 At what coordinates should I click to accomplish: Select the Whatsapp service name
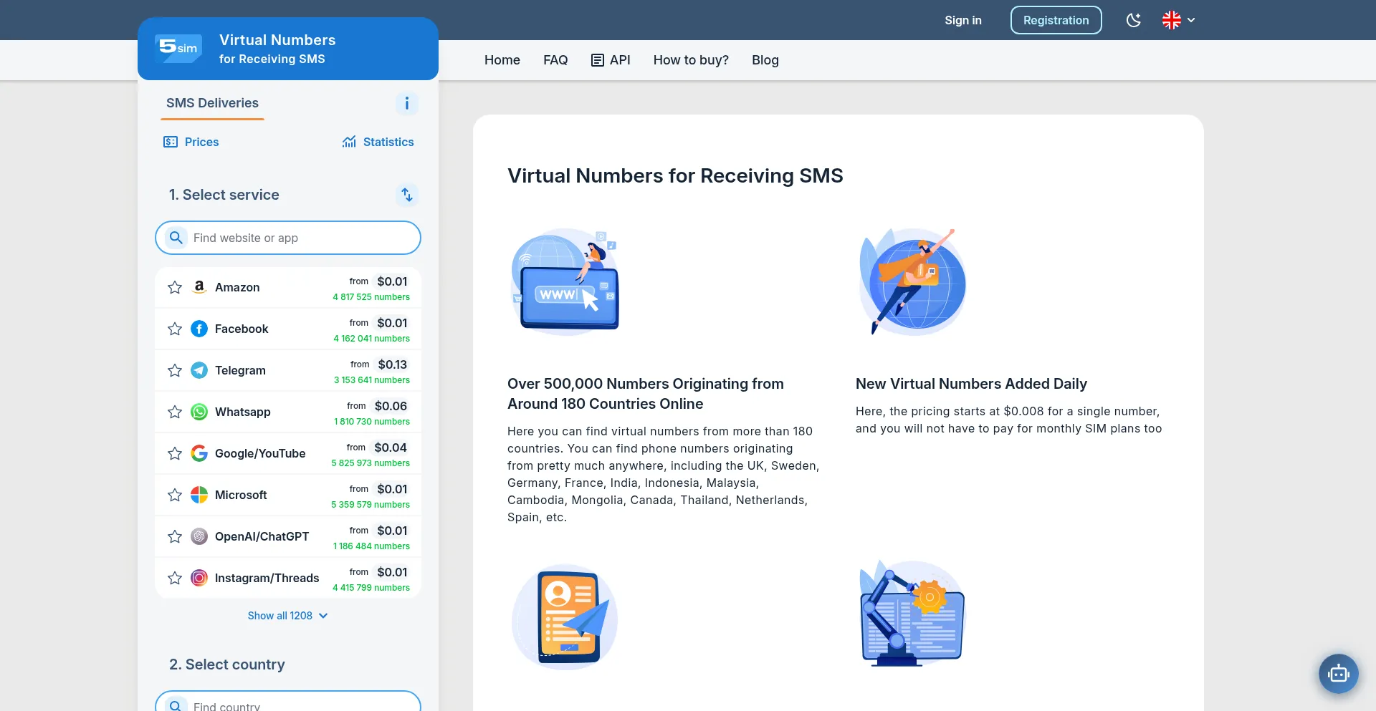(x=243, y=412)
